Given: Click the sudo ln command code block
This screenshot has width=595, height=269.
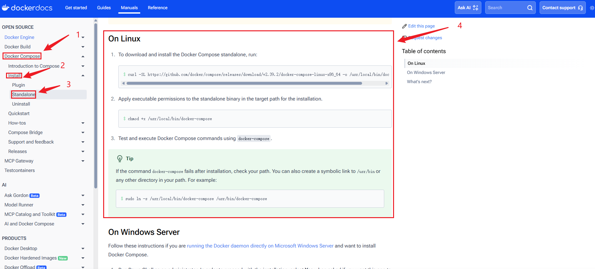Looking at the screenshot, I should 250,199.
